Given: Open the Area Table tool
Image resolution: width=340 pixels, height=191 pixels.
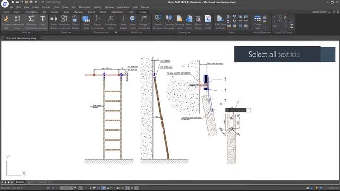Looking at the screenshot, I should pyautogui.click(x=86, y=22).
